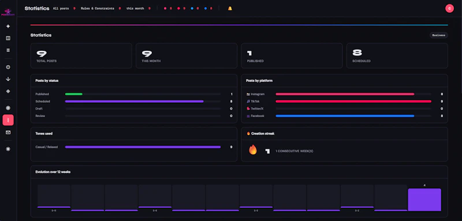
Task: Click the tall purple bar labeled 4
Action: click(x=424, y=200)
